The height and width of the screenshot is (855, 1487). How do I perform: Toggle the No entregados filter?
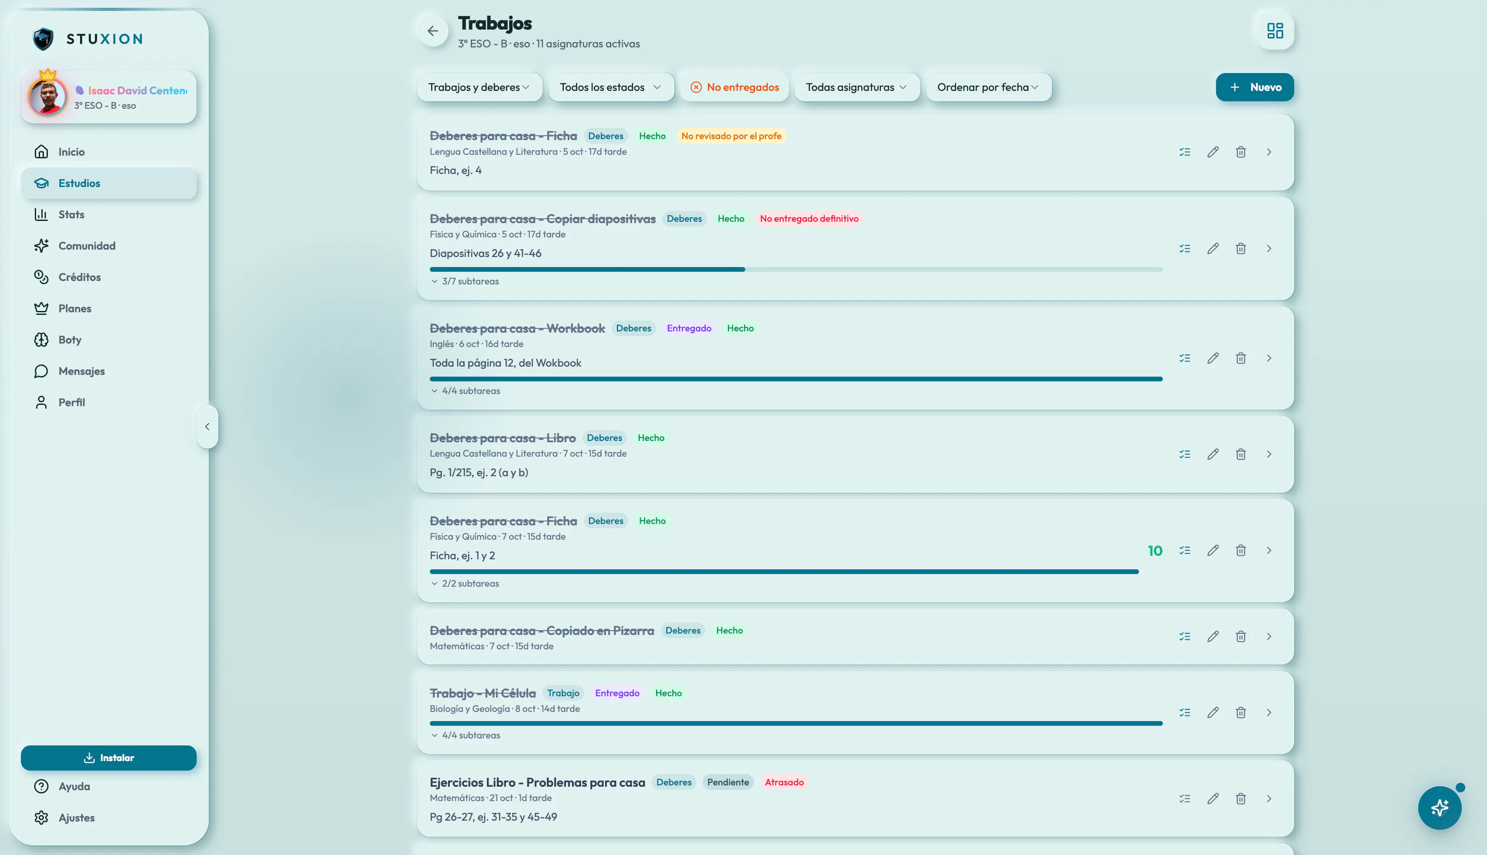(735, 87)
